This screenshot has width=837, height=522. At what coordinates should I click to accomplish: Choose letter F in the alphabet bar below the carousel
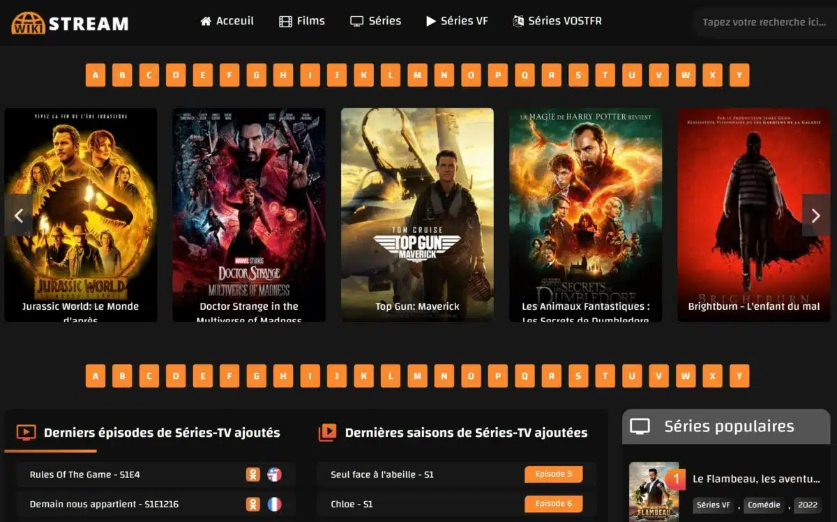coord(229,376)
